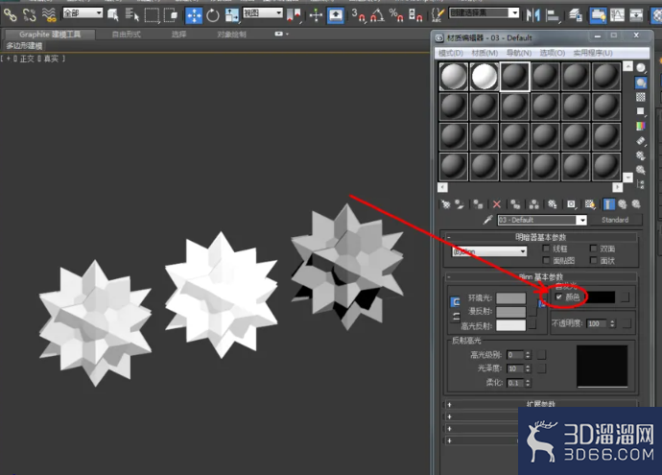The height and width of the screenshot is (475, 662).
Task: Switch to Graphite 建模工具 tab
Action: pyautogui.click(x=49, y=35)
